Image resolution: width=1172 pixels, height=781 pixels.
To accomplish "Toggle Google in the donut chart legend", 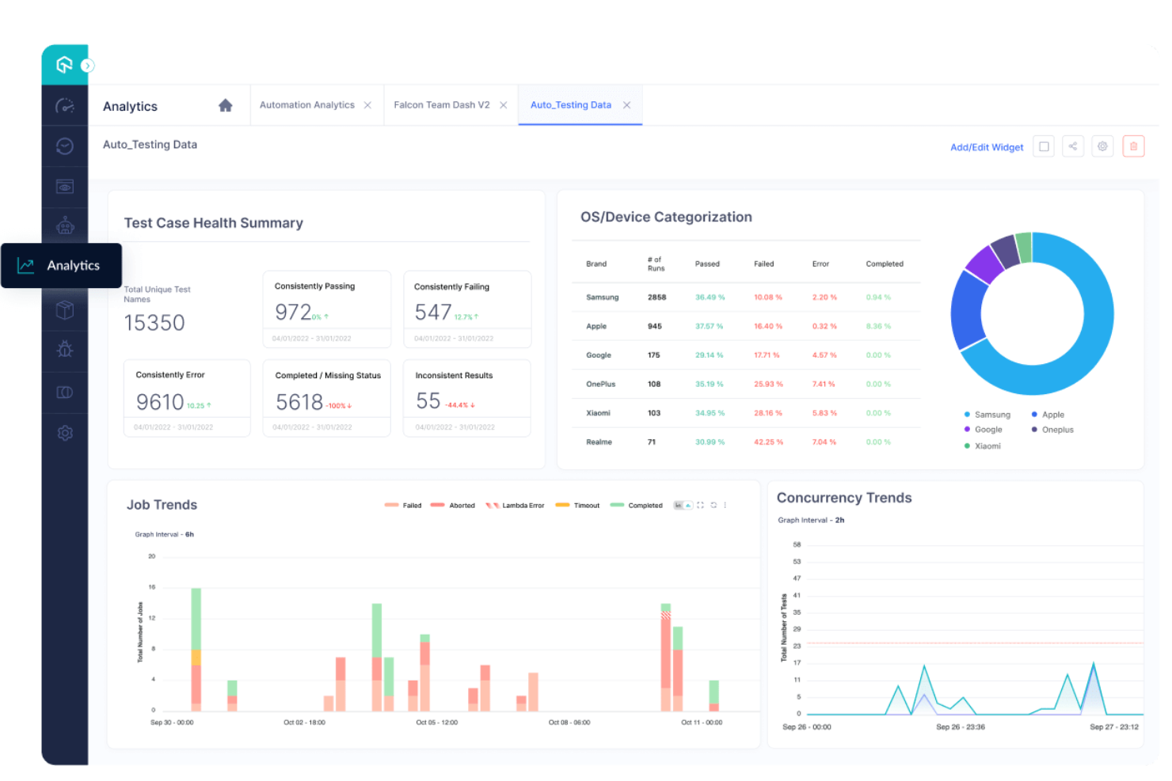I will 983,430.
